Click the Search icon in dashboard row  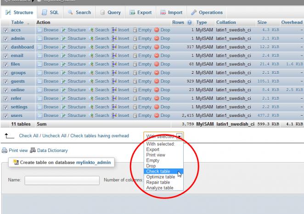[91, 47]
